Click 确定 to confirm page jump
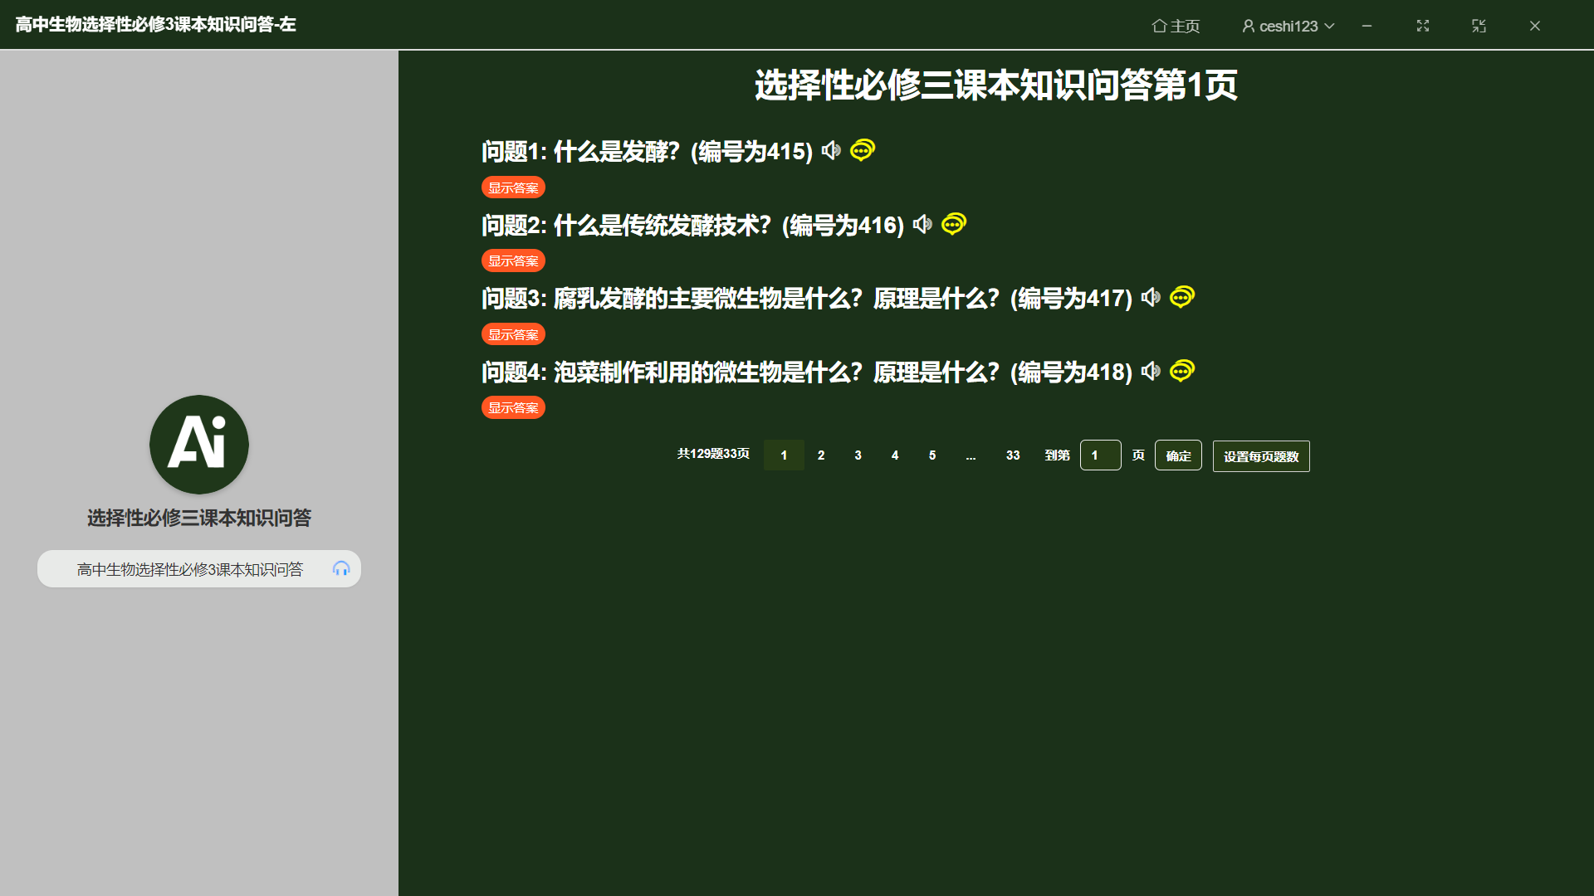Viewport: 1594px width, 896px height. [1178, 455]
